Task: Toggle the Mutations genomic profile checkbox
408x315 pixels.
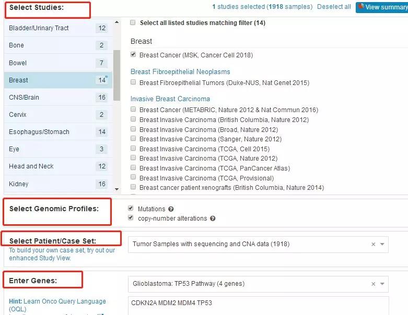Action: click(x=131, y=209)
